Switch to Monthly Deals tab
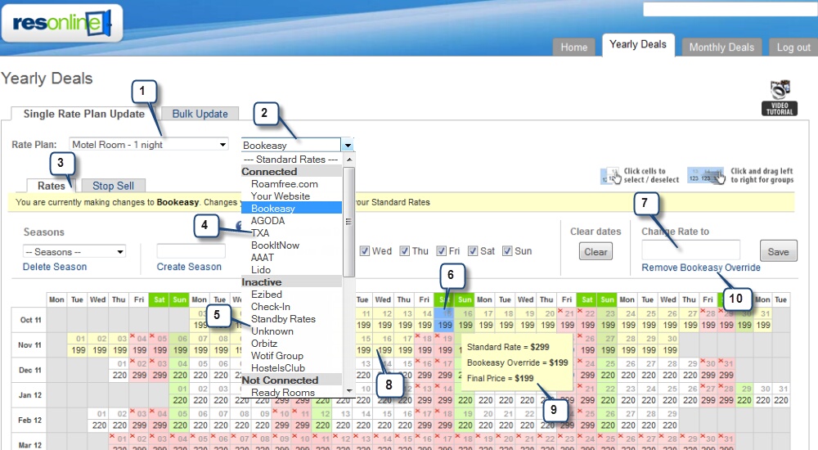Viewport: 818px width, 450px height. pos(721,47)
